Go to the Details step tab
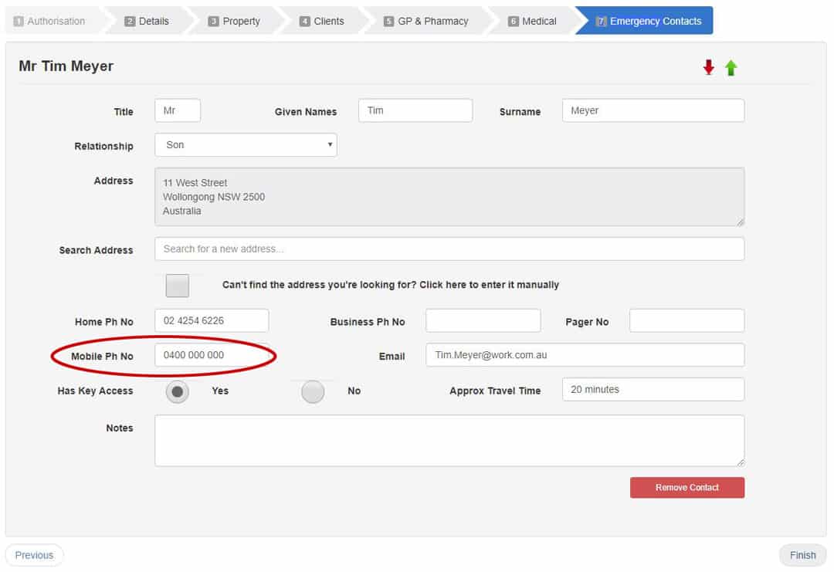Image resolution: width=834 pixels, height=572 pixels. [x=147, y=21]
